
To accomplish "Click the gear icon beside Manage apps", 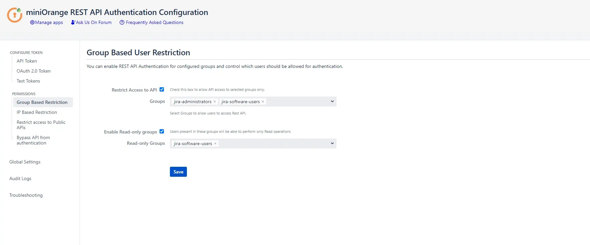I will 32,22.
